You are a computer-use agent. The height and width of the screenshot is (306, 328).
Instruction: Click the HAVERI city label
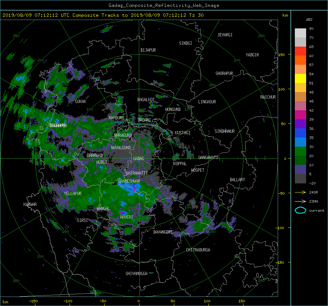click(126, 217)
